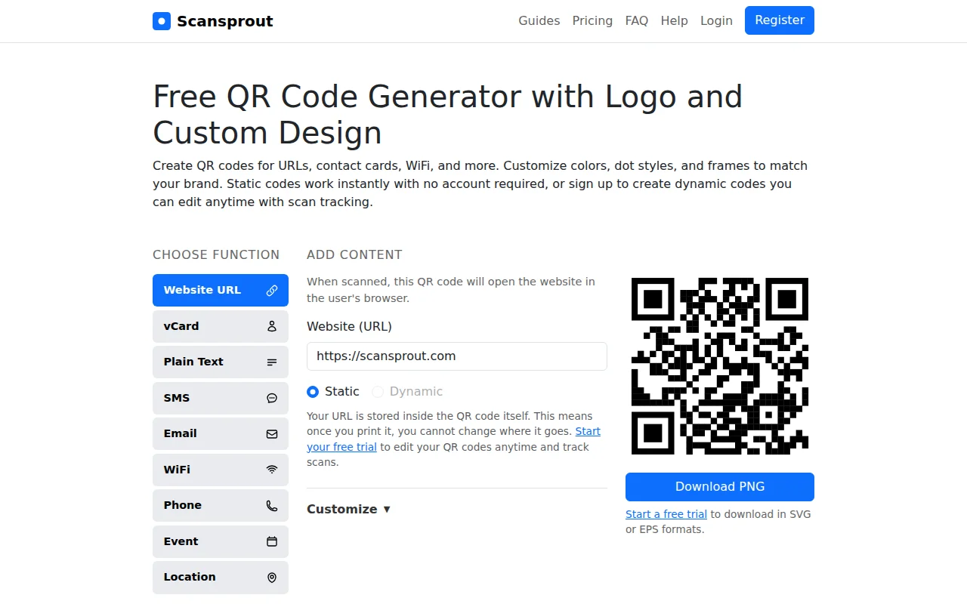This screenshot has height=604, width=967.
Task: Click the Scansprout logo icon
Action: 162,21
